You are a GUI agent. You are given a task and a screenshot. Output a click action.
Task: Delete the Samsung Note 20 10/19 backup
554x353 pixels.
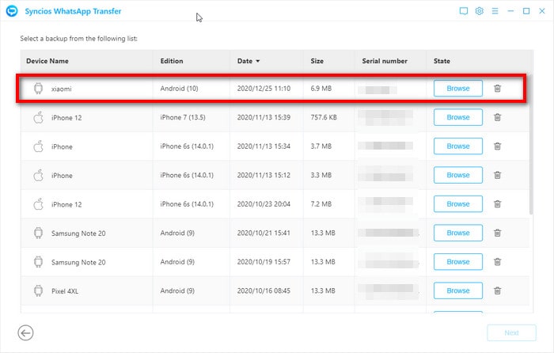[498, 262]
